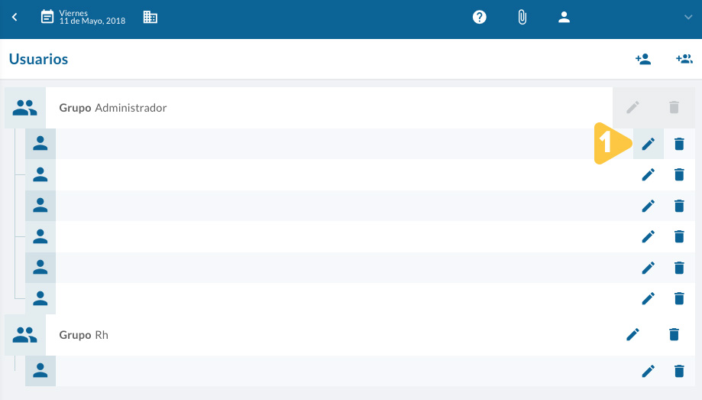Edit the Grupo Rh group
The width and height of the screenshot is (702, 400).
(x=632, y=334)
